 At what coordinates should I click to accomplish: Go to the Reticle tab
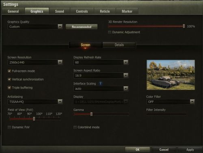(105, 11)
